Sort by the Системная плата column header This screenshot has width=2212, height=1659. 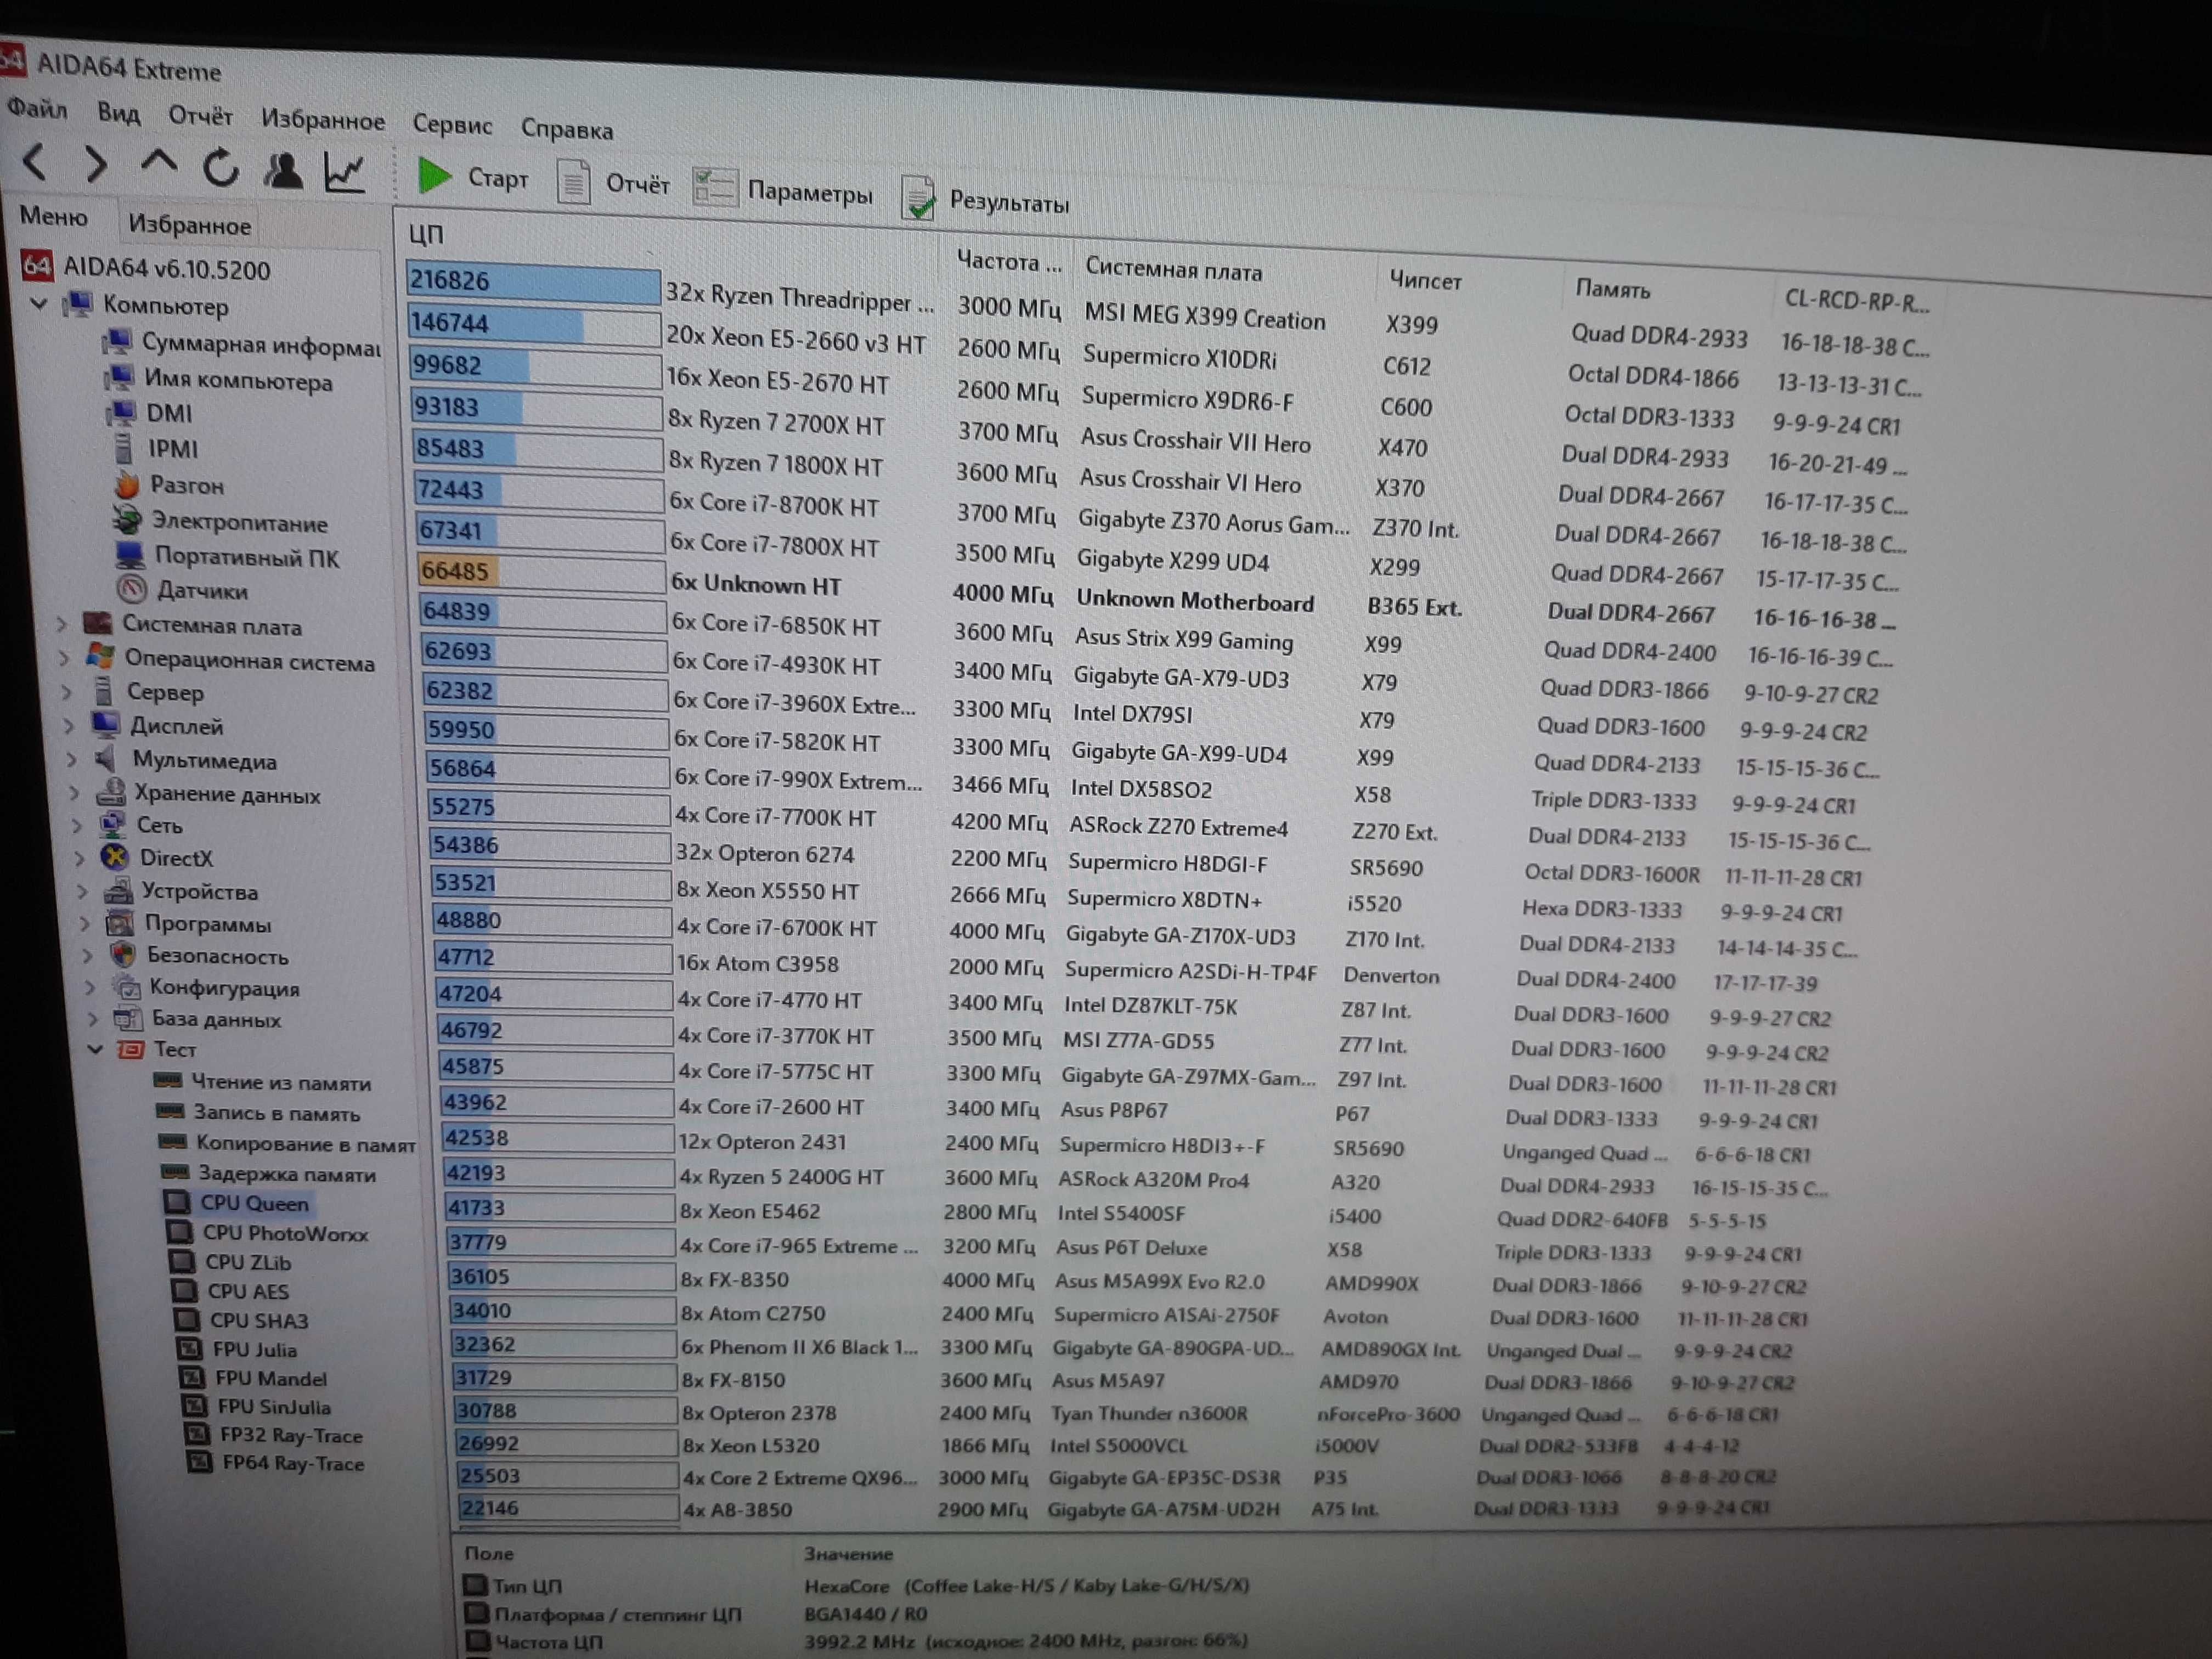point(1173,269)
